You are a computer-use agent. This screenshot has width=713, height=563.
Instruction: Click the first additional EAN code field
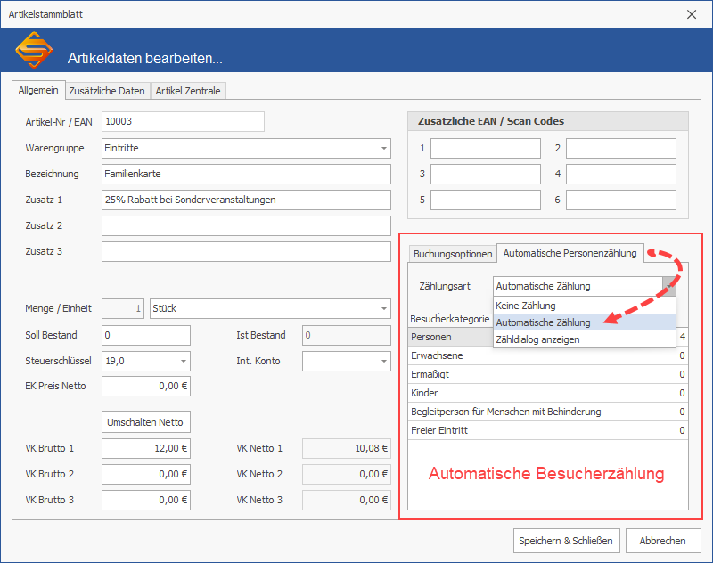(485, 148)
